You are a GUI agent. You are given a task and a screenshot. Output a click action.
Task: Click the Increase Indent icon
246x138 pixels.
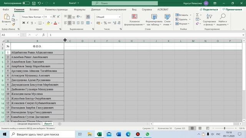[x=82, y=23]
